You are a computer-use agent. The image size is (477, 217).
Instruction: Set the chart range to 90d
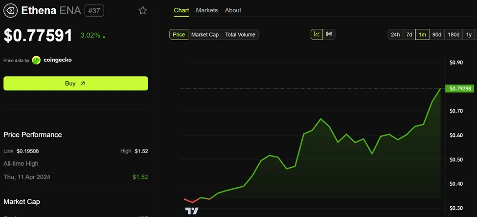[x=437, y=35]
